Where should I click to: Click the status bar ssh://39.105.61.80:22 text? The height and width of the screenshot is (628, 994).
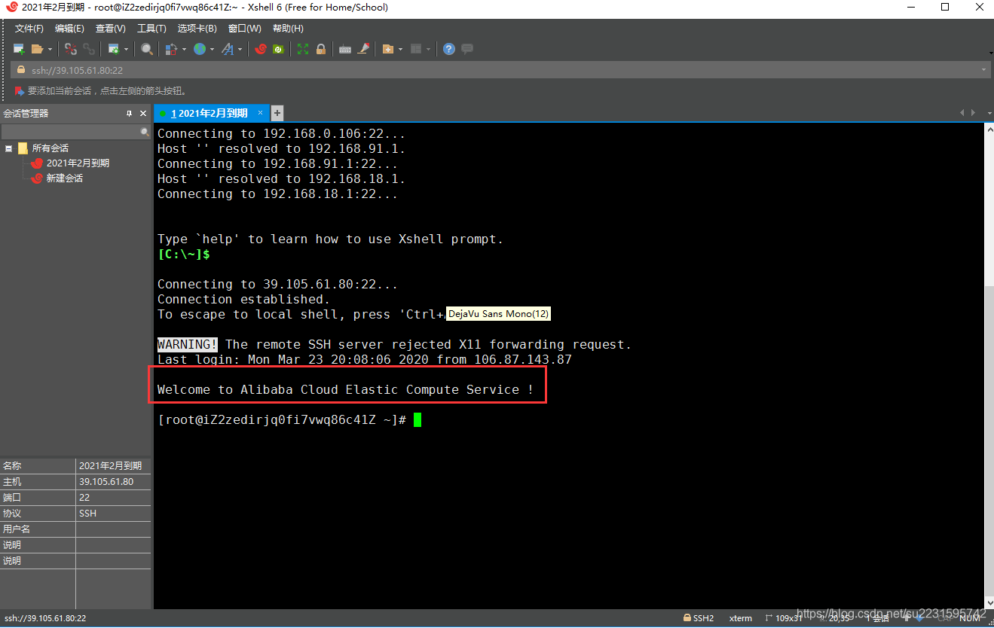tap(45, 618)
